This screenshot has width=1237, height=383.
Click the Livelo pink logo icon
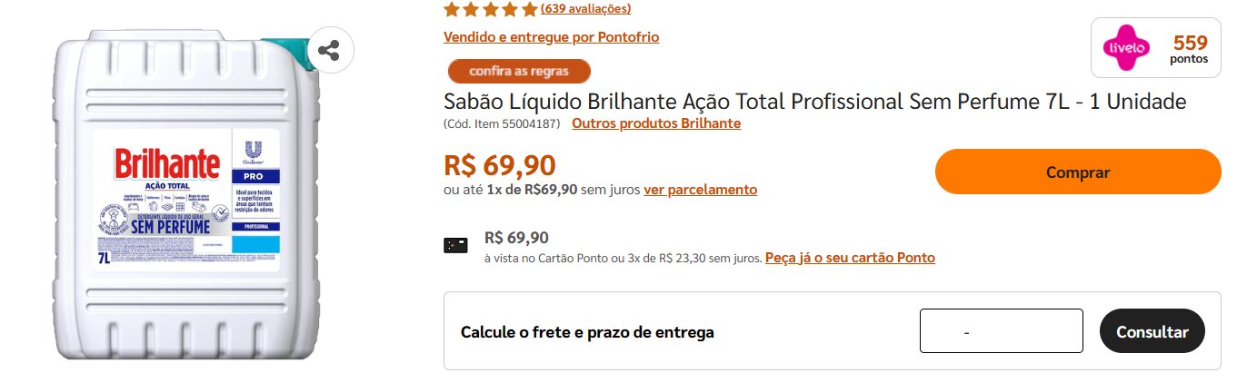tap(1126, 47)
